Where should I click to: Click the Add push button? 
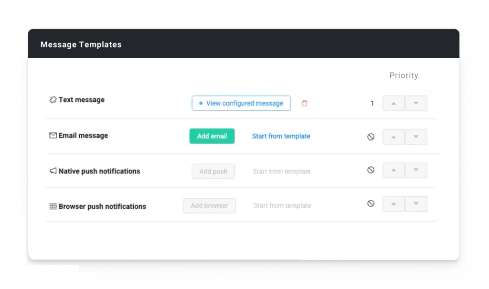[x=213, y=171]
